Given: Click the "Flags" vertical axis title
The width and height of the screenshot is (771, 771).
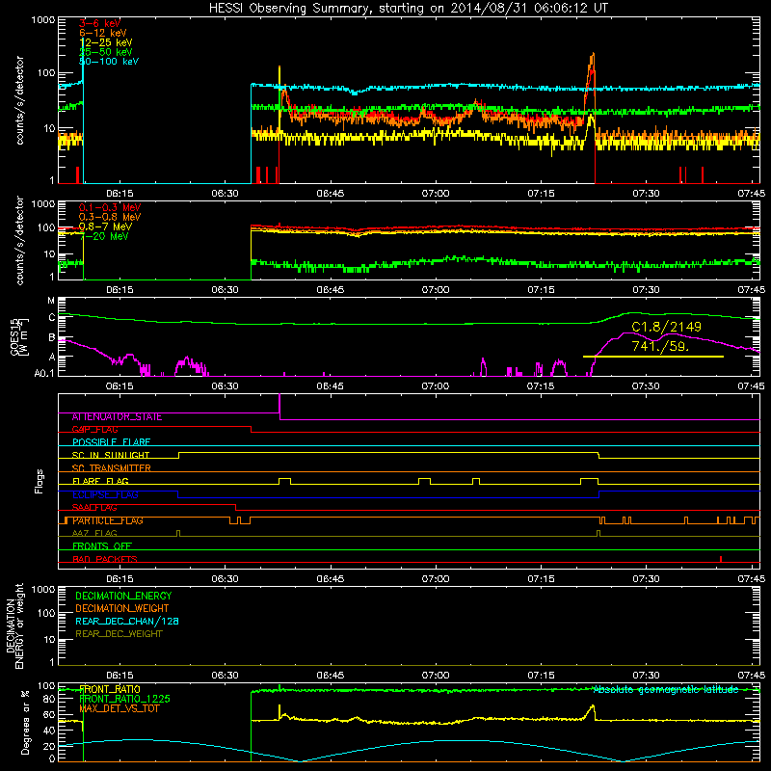Looking at the screenshot, I should (x=40, y=481).
